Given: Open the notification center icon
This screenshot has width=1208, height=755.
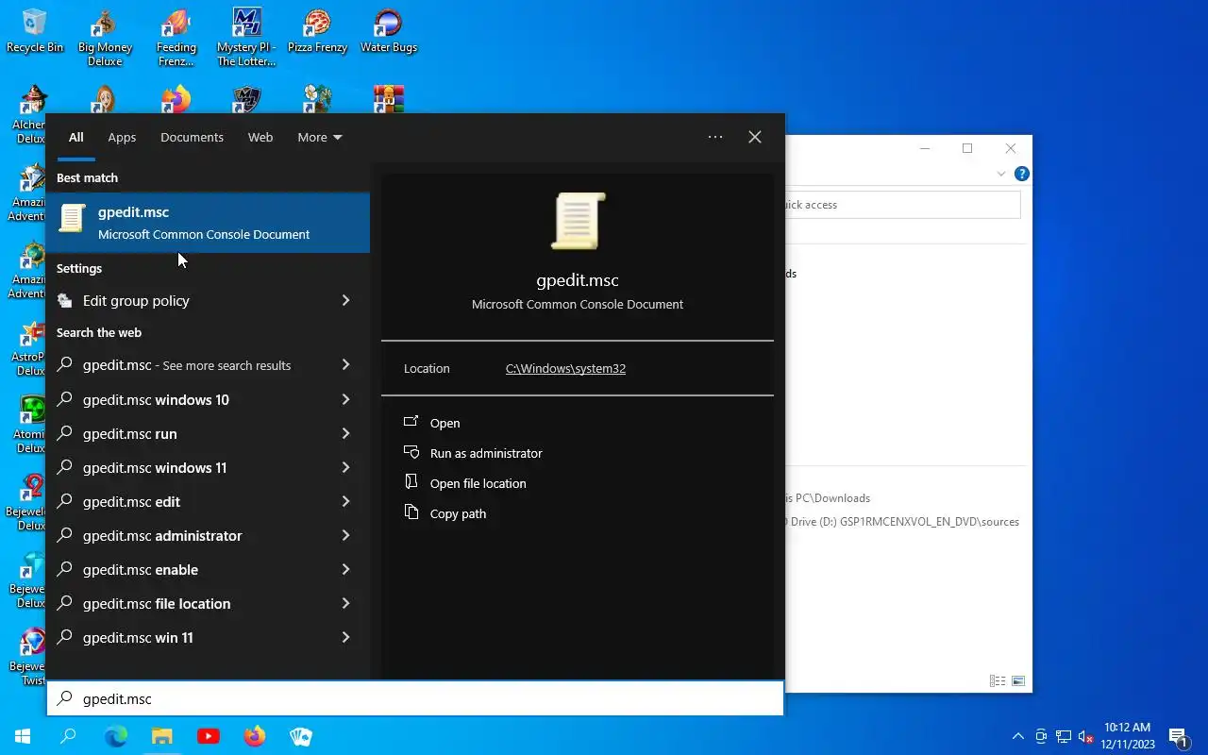Looking at the screenshot, I should pyautogui.click(x=1178, y=736).
